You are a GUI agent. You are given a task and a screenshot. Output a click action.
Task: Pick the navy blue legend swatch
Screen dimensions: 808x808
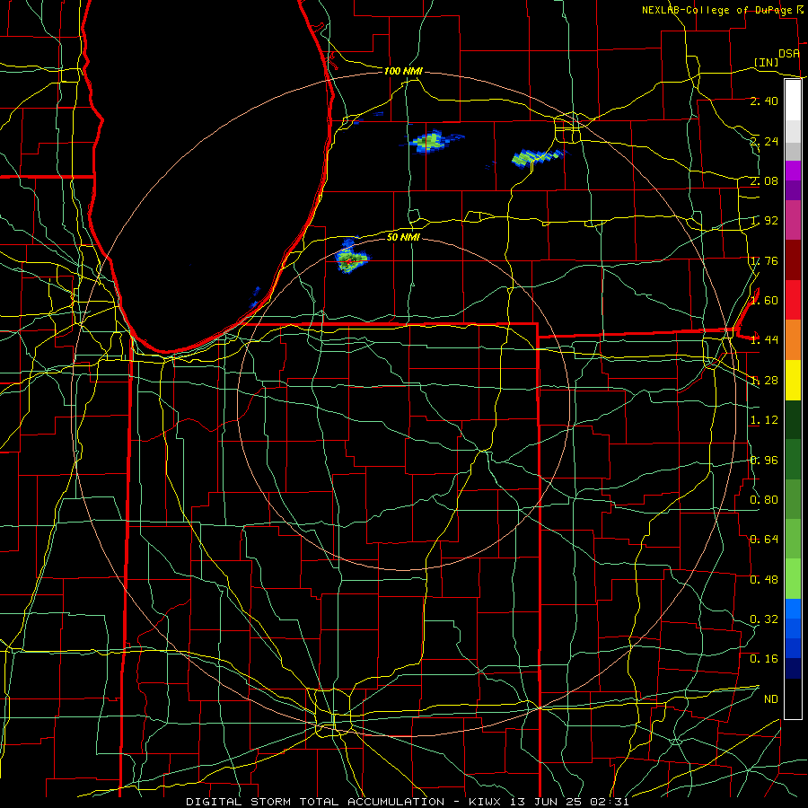click(793, 668)
